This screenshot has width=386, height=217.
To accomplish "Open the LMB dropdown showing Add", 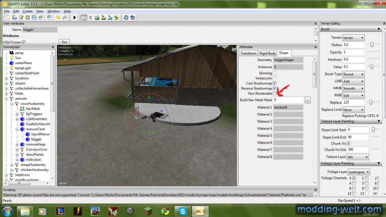I will (353, 81).
